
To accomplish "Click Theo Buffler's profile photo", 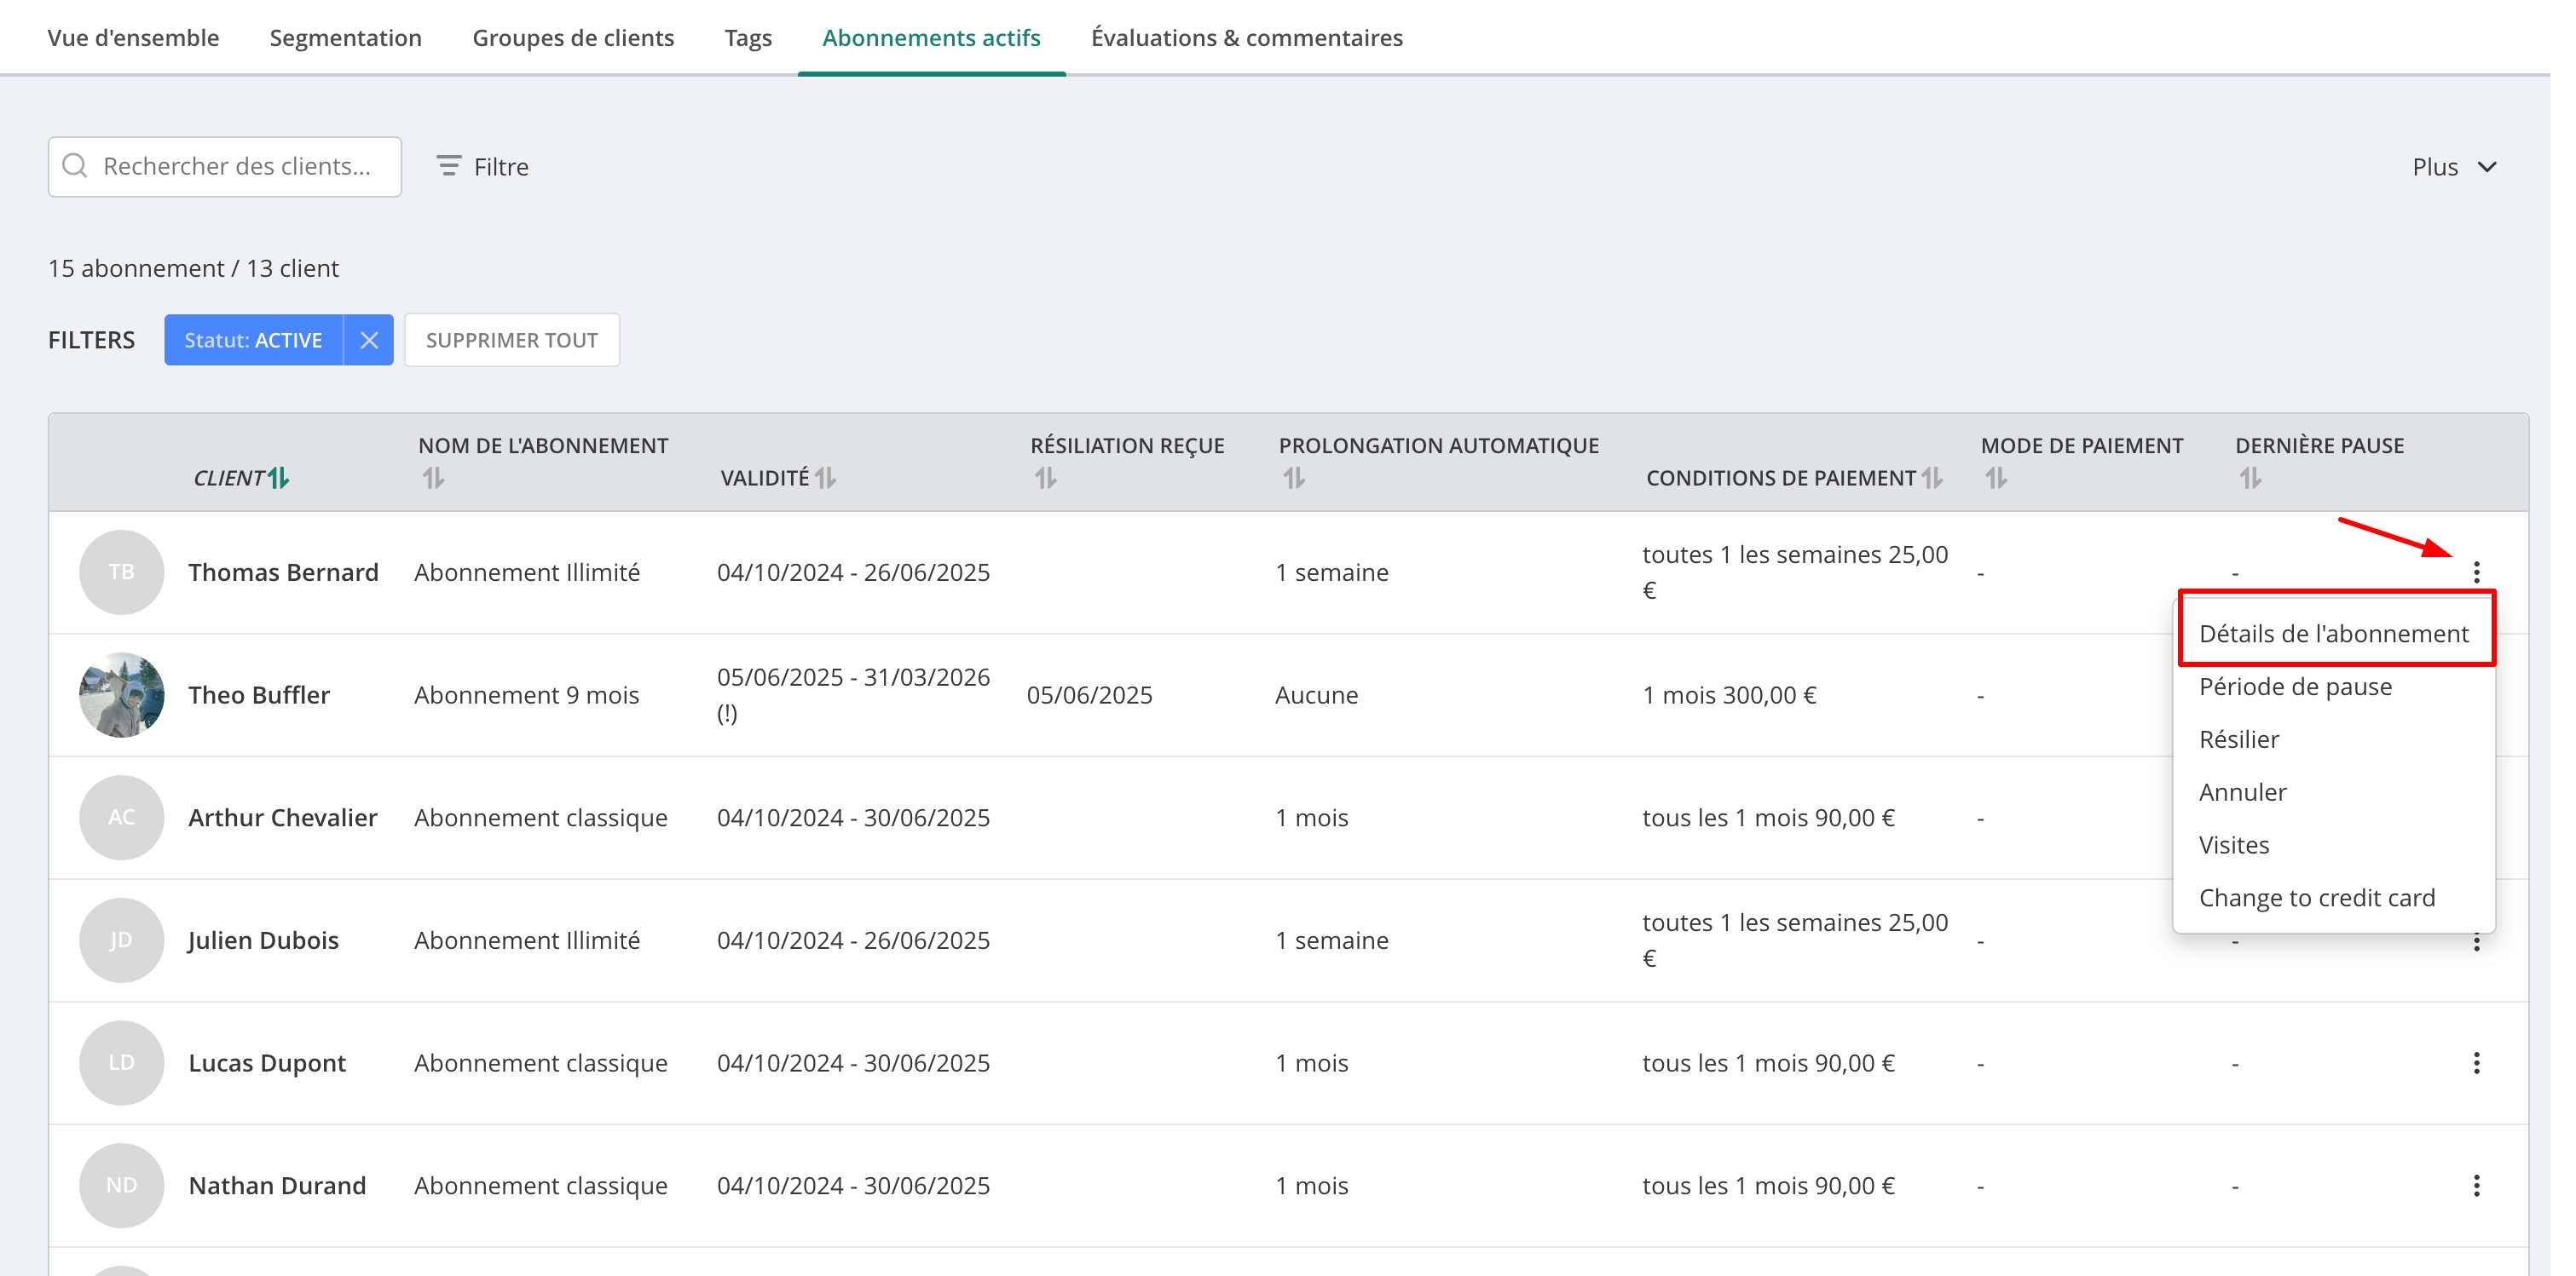I will pyautogui.click(x=121, y=695).
